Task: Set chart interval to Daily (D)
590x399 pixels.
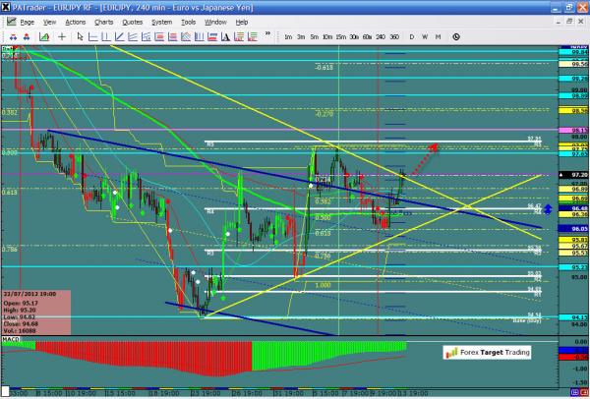Action: point(411,36)
